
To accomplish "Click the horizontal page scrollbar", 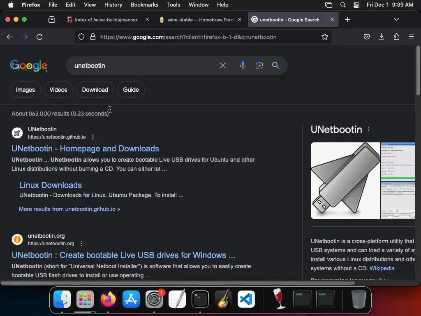I will coord(177,283).
